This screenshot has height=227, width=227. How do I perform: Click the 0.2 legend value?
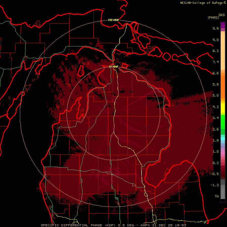216,163
